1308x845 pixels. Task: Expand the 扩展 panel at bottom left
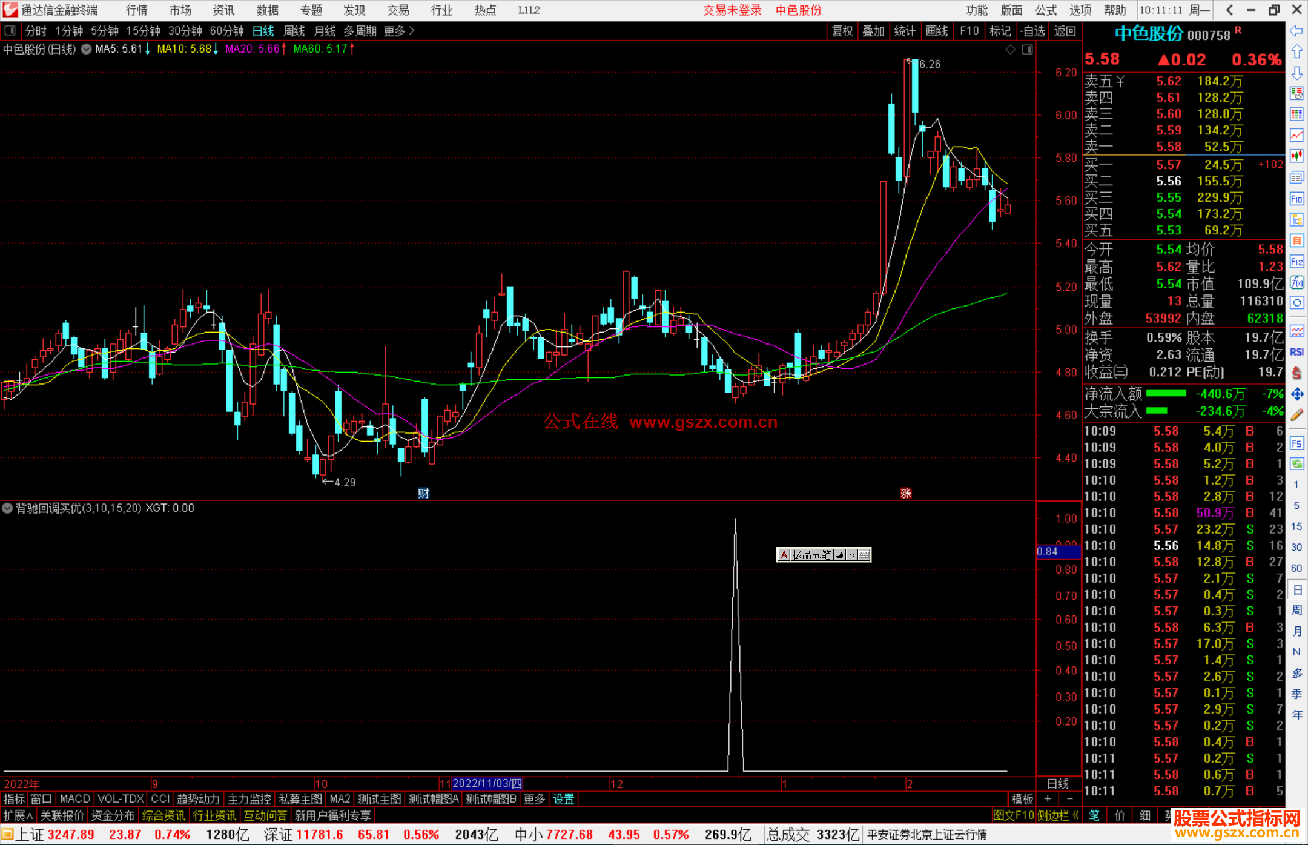point(18,815)
